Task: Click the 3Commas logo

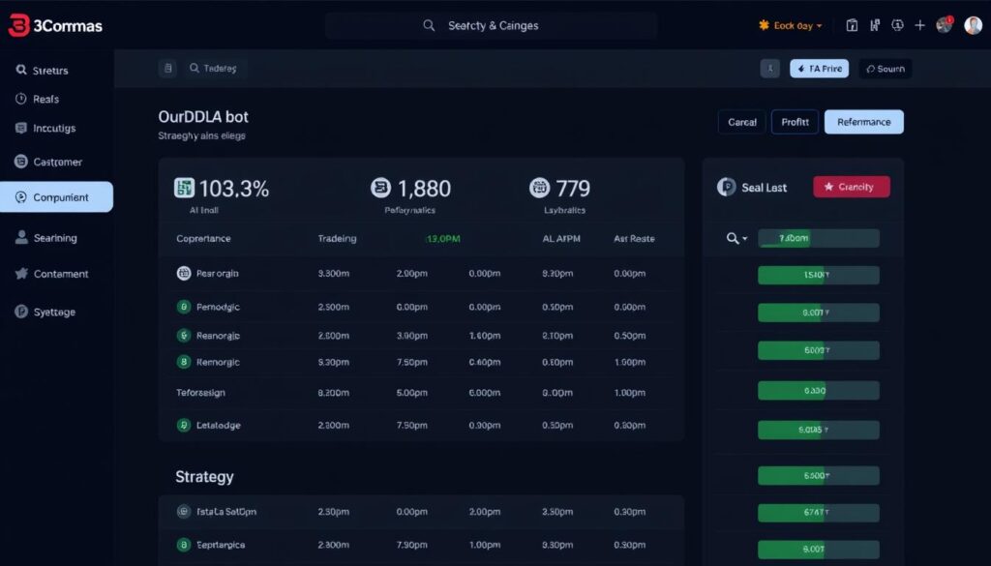Action: tap(55, 26)
